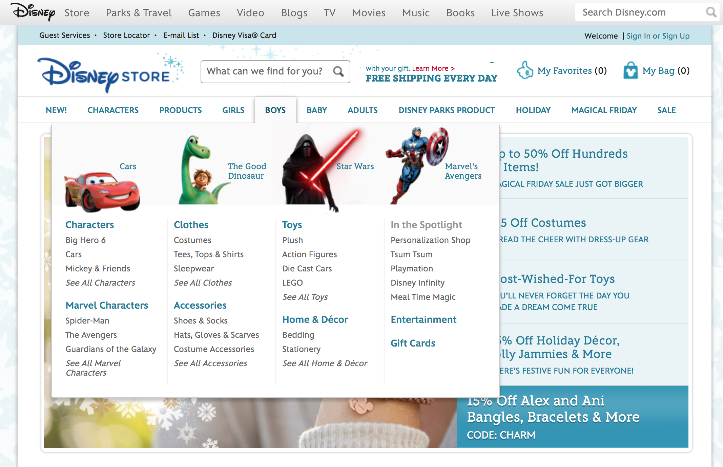Open the MAGICAL FRIDAY menu item
The width and height of the screenshot is (723, 467).
604,110
